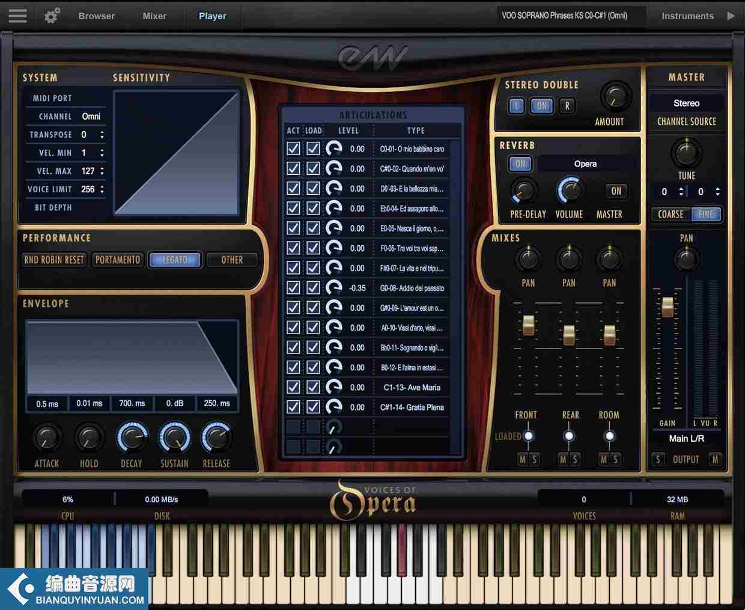Move the Master Gain fader
745x610 pixels.
pyautogui.click(x=667, y=307)
